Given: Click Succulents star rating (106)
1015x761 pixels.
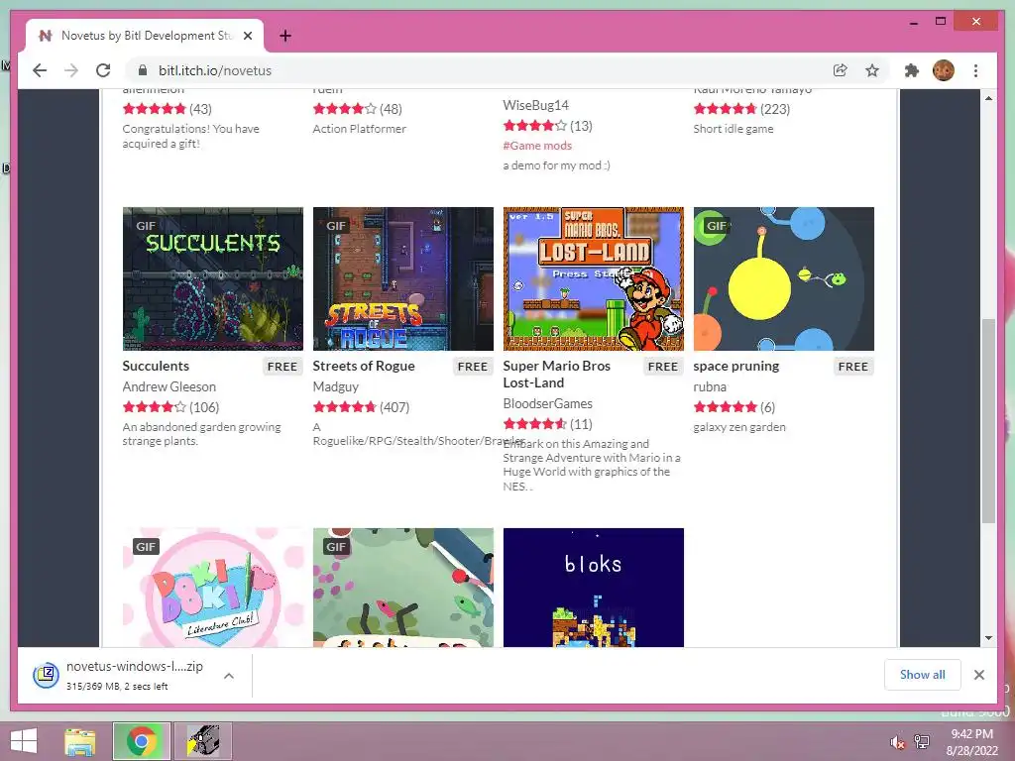Looking at the screenshot, I should 170,407.
